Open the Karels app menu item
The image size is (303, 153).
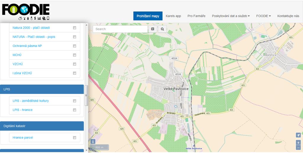tap(173, 16)
